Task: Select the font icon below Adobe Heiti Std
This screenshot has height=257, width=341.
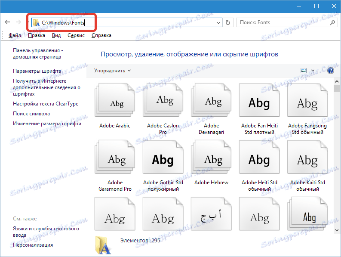Action: (x=259, y=214)
